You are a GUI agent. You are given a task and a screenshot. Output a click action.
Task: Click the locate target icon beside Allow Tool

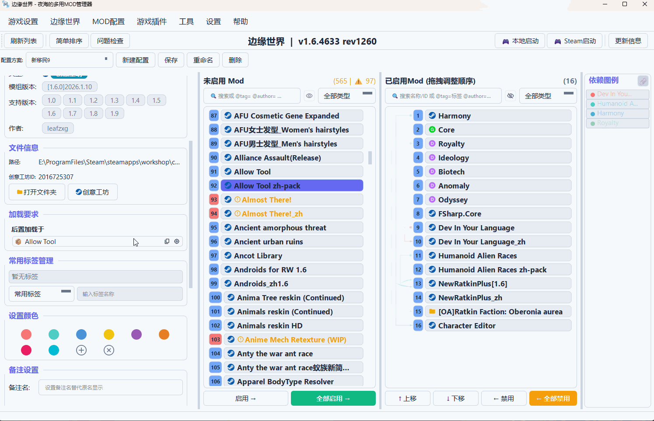177,241
